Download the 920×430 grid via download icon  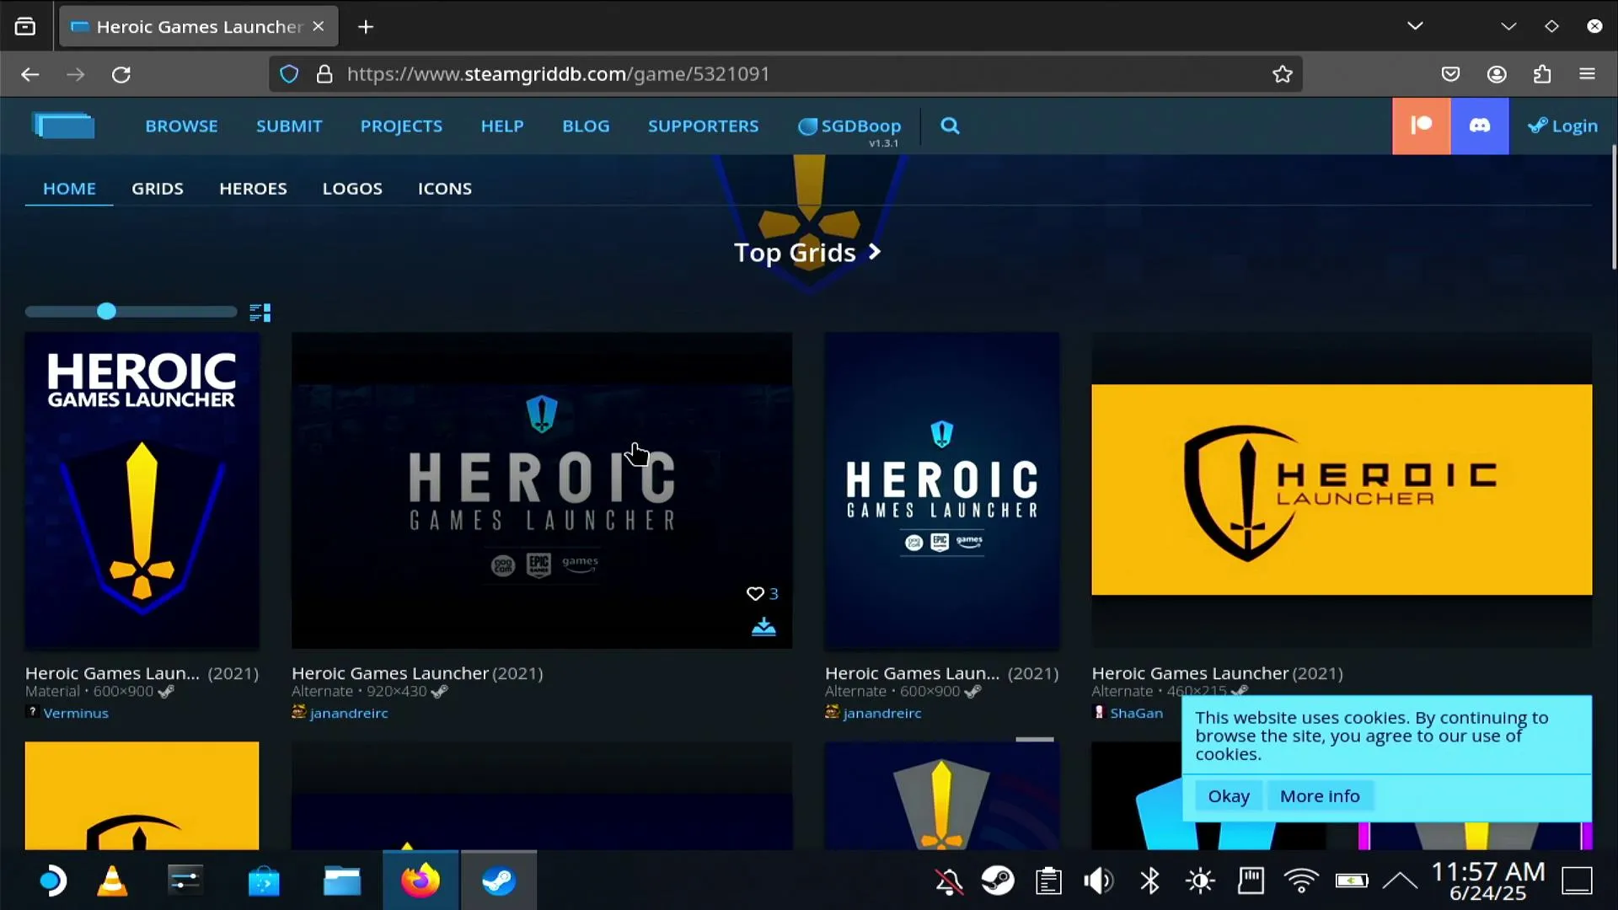click(763, 627)
